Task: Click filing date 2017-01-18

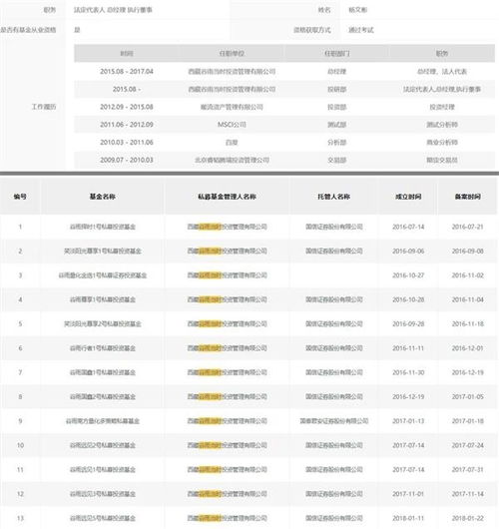Action: [468, 421]
